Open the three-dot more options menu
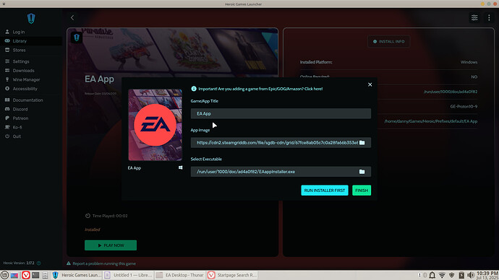This screenshot has height=280, width=499. coord(489,18)
